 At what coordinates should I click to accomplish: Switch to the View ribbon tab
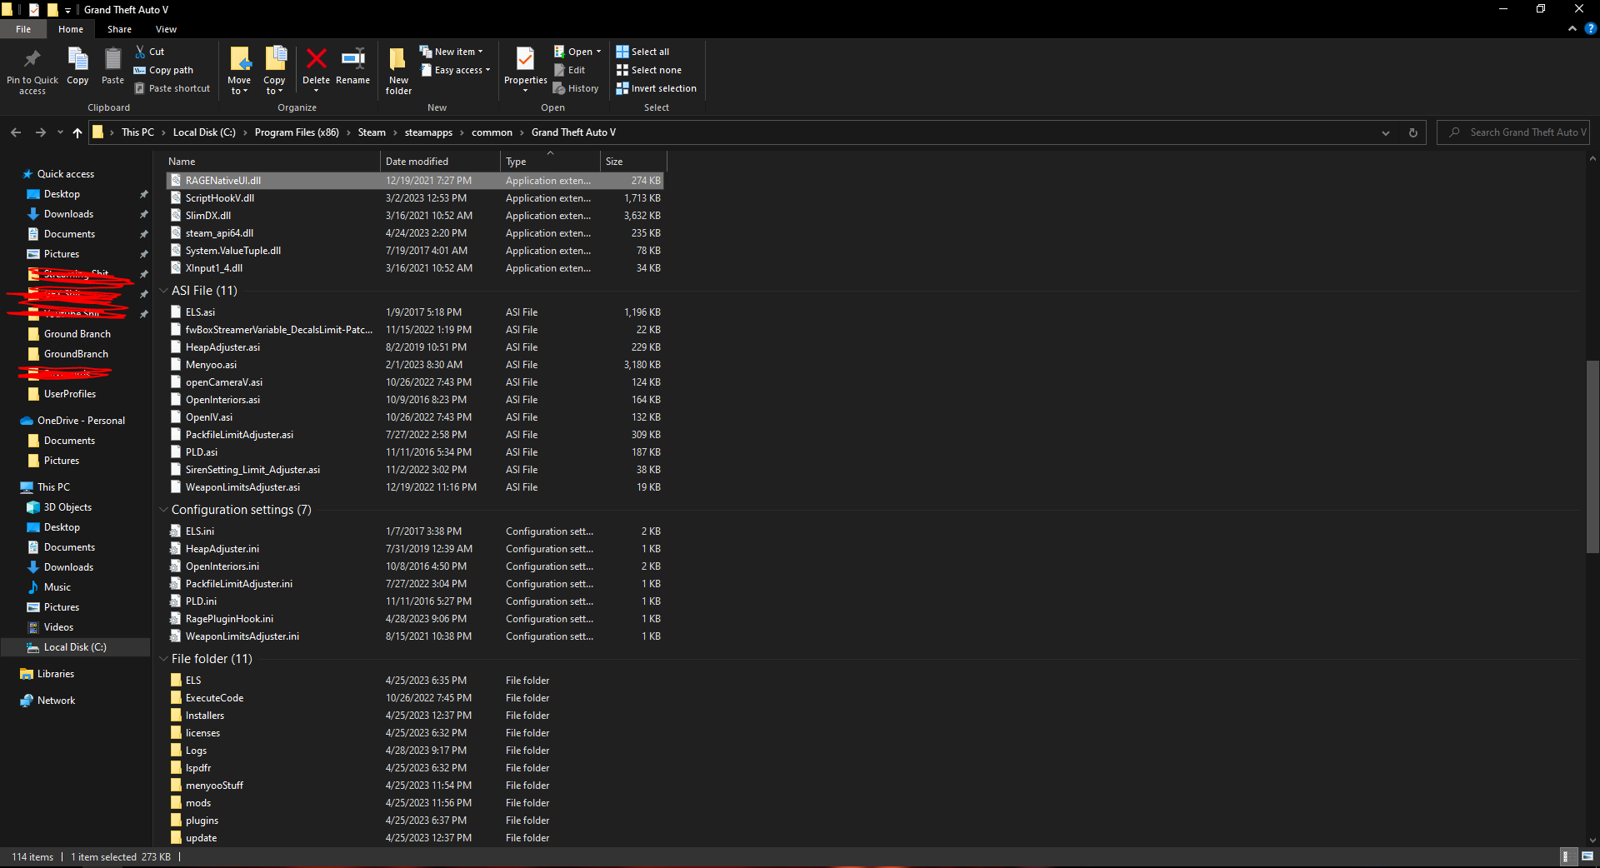[166, 29]
